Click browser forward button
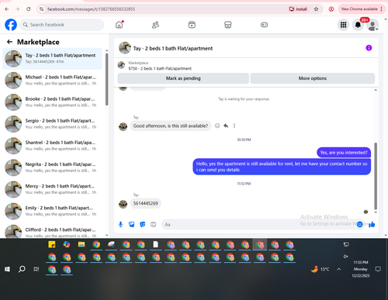This screenshot has height=300, width=388. tap(18, 9)
